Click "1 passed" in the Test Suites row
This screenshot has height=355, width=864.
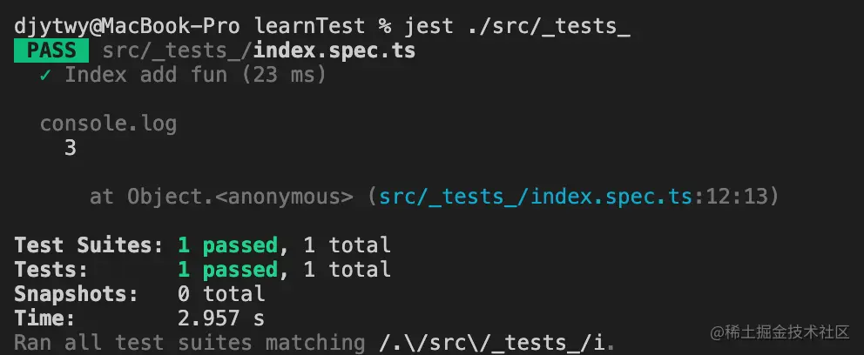[227, 245]
